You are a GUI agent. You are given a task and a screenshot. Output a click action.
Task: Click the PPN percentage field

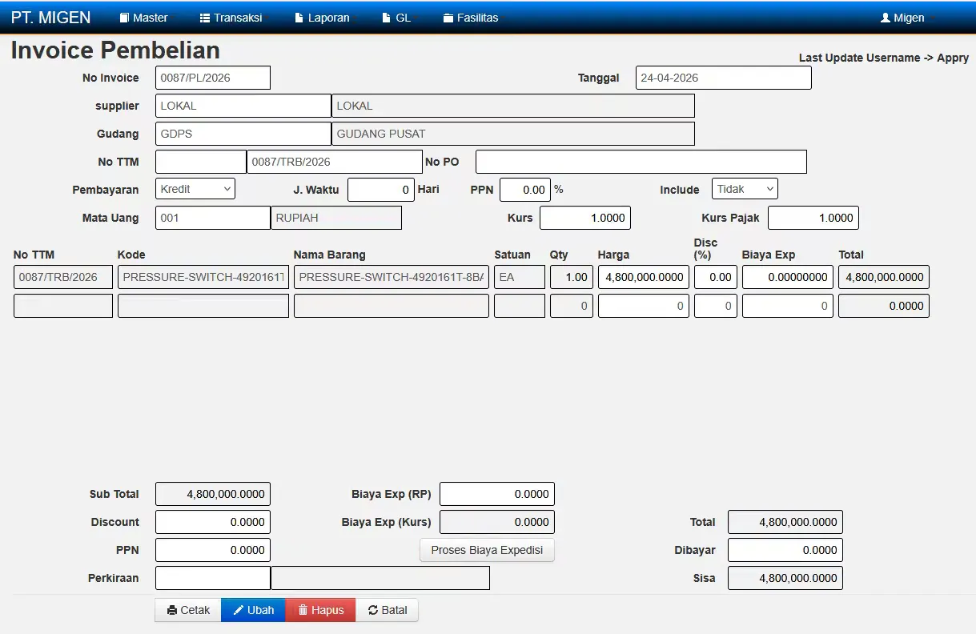coord(525,190)
